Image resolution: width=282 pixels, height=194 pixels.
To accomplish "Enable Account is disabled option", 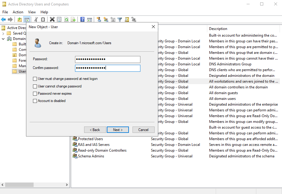I will (x=34, y=100).
